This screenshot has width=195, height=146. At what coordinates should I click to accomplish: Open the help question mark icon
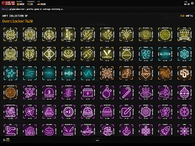tap(192, 3)
